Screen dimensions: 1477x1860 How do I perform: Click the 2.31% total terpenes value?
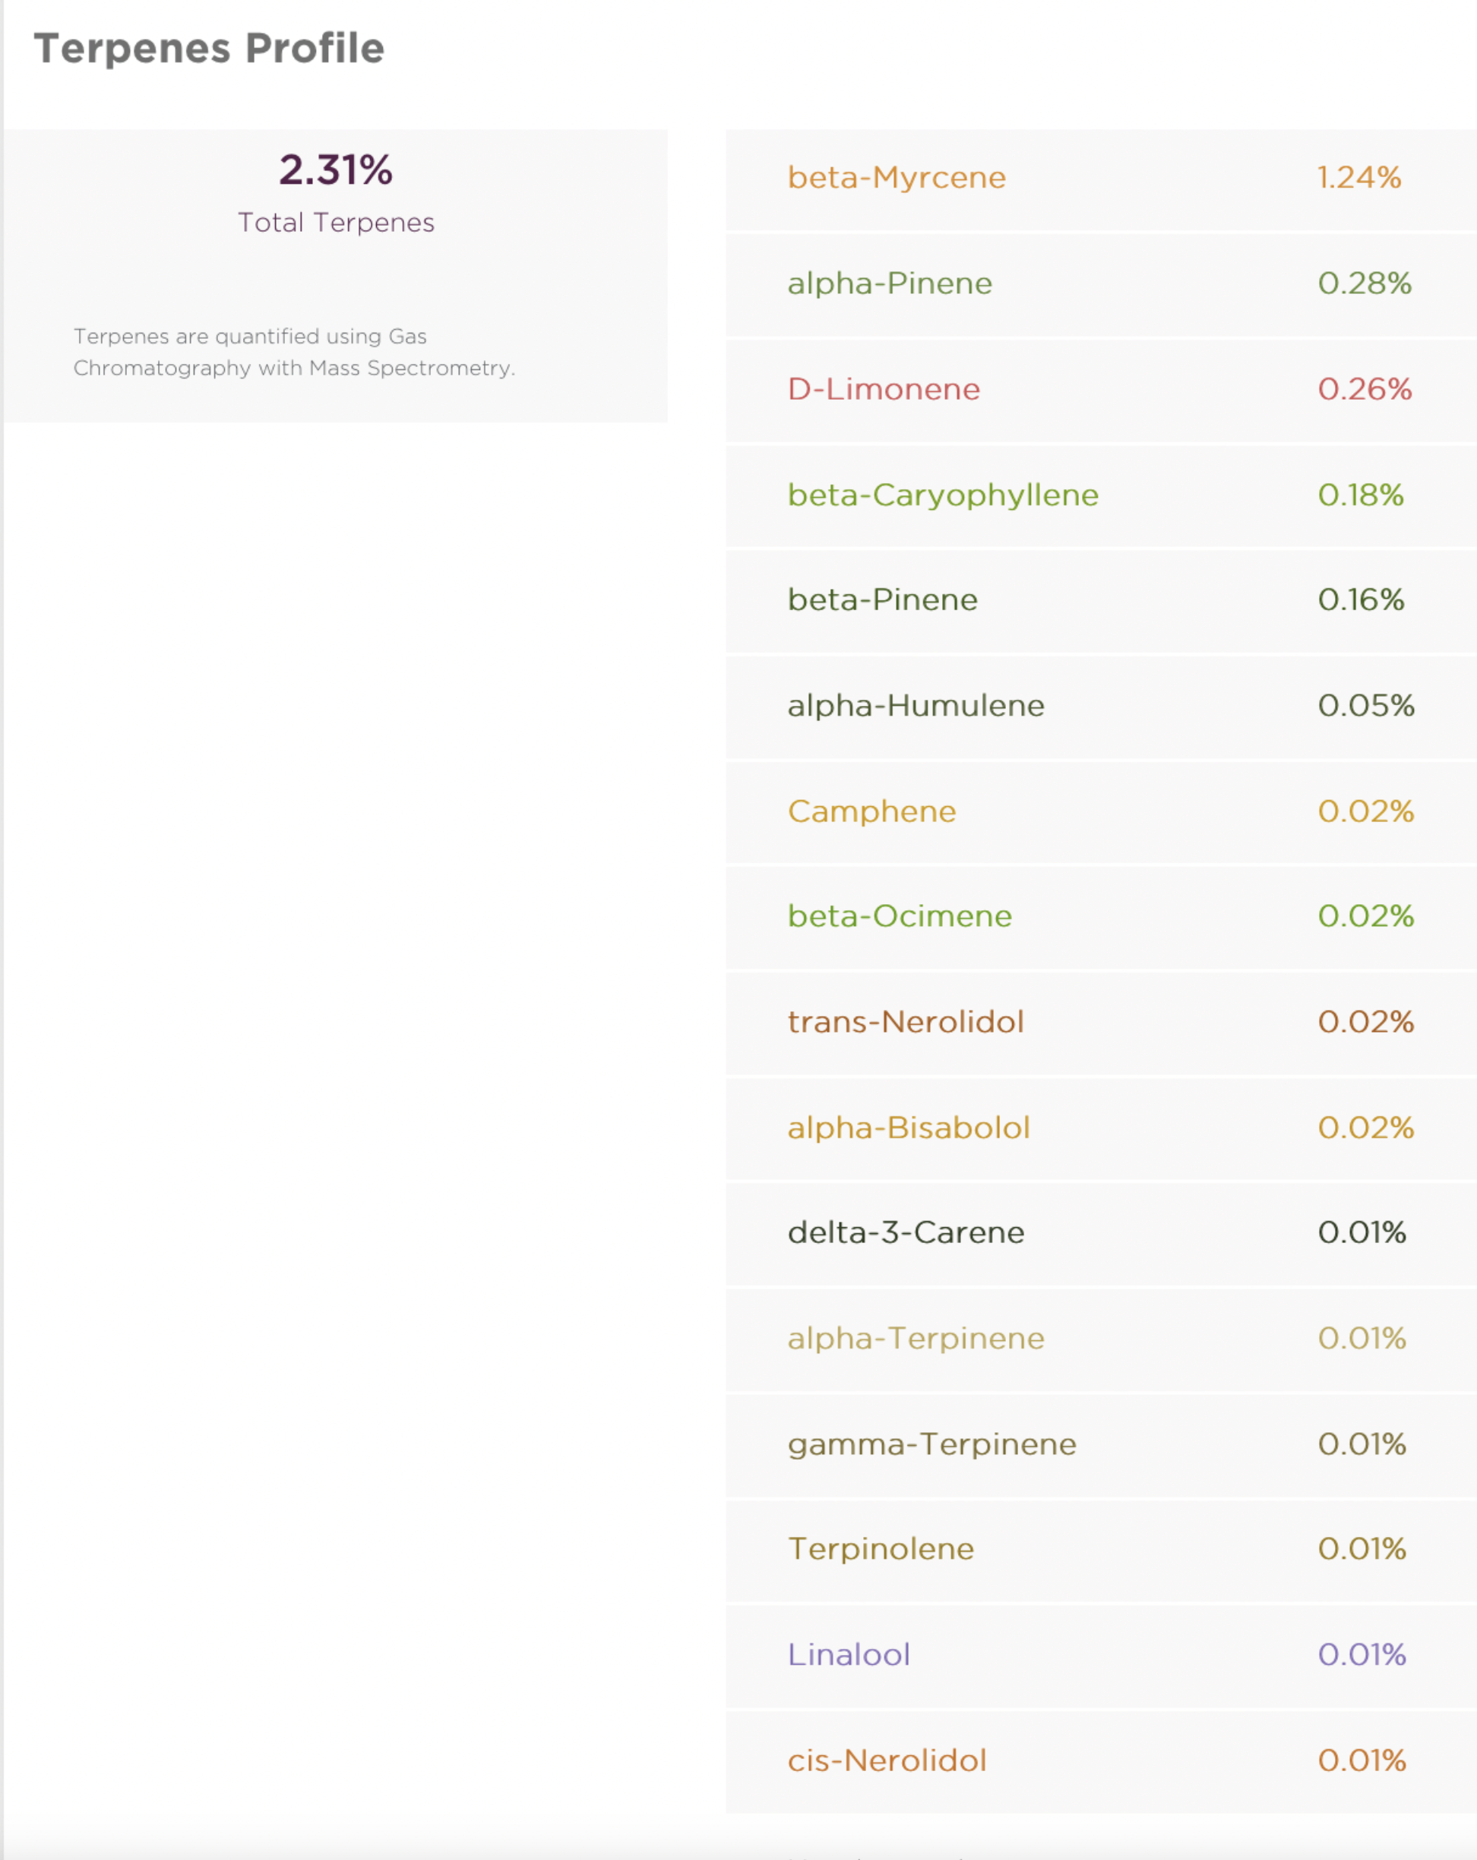336,170
